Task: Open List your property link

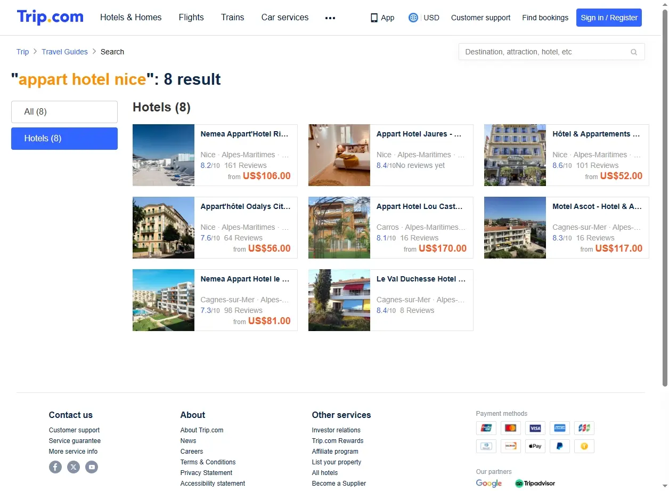Action: pyautogui.click(x=337, y=462)
